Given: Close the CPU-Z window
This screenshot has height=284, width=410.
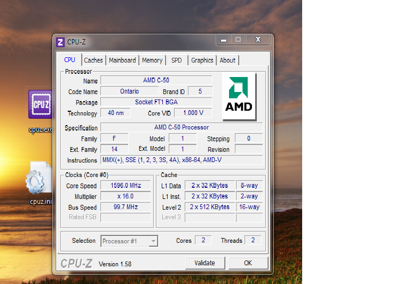Looking at the screenshot, I should click(258, 39).
